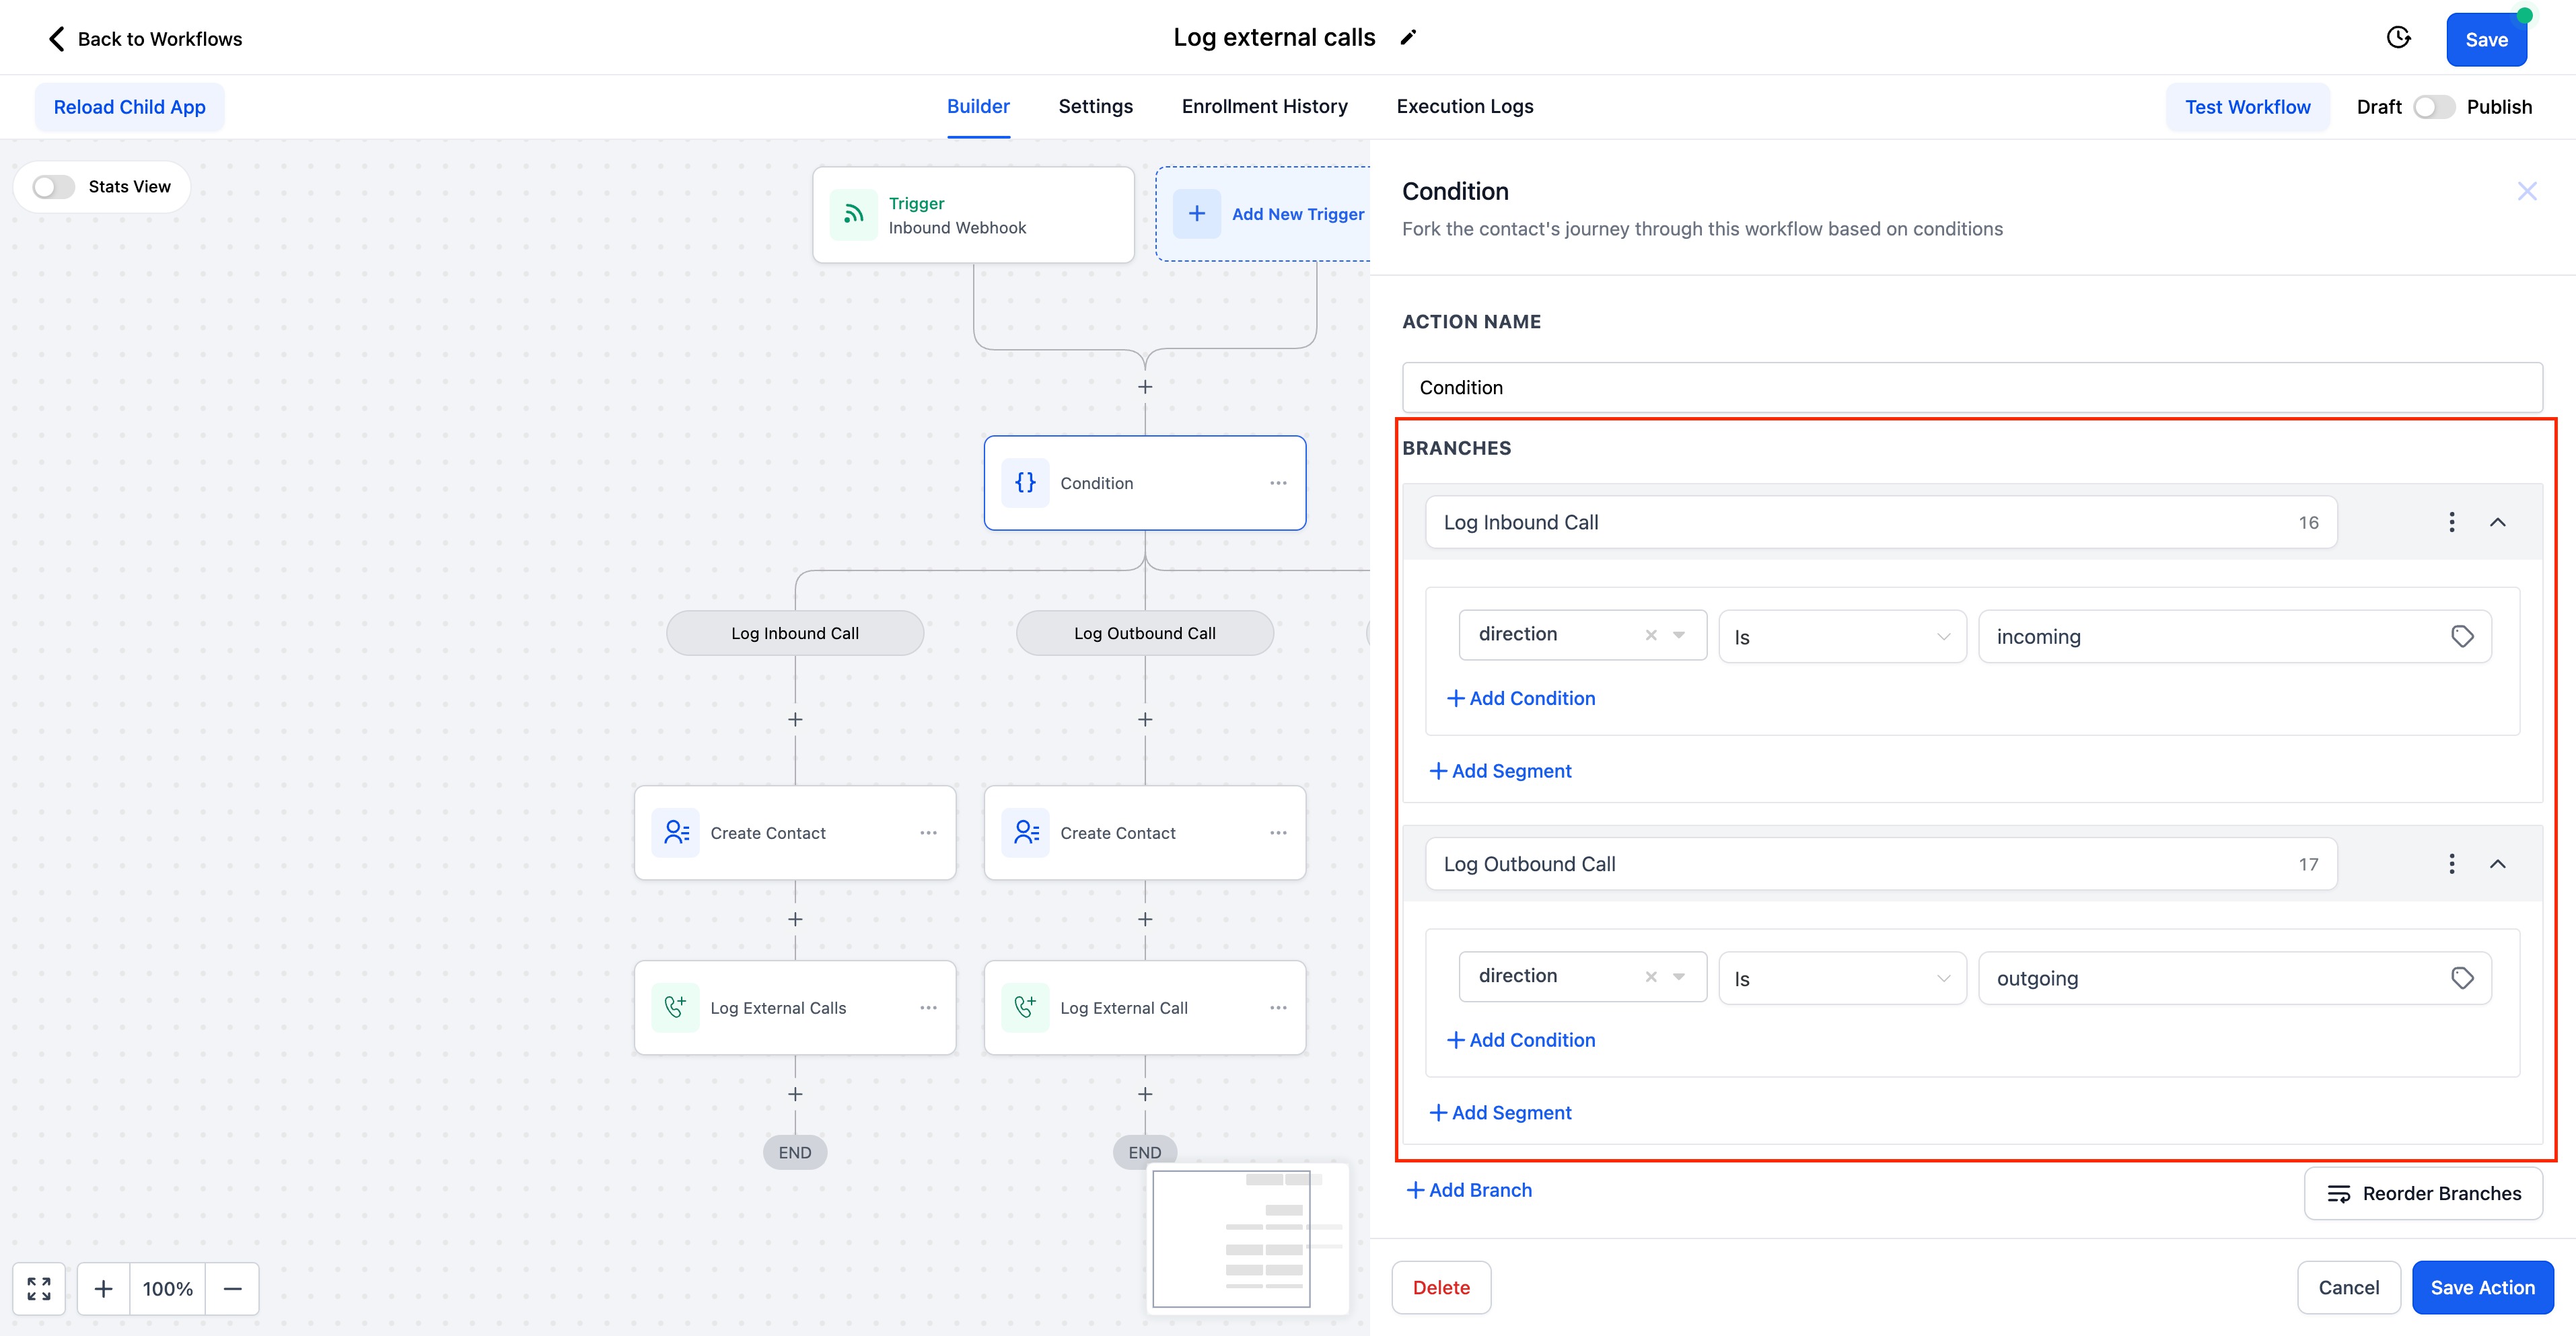Click the fullscreen fit-to-view icon
This screenshot has width=2576, height=1336.
pyautogui.click(x=39, y=1288)
